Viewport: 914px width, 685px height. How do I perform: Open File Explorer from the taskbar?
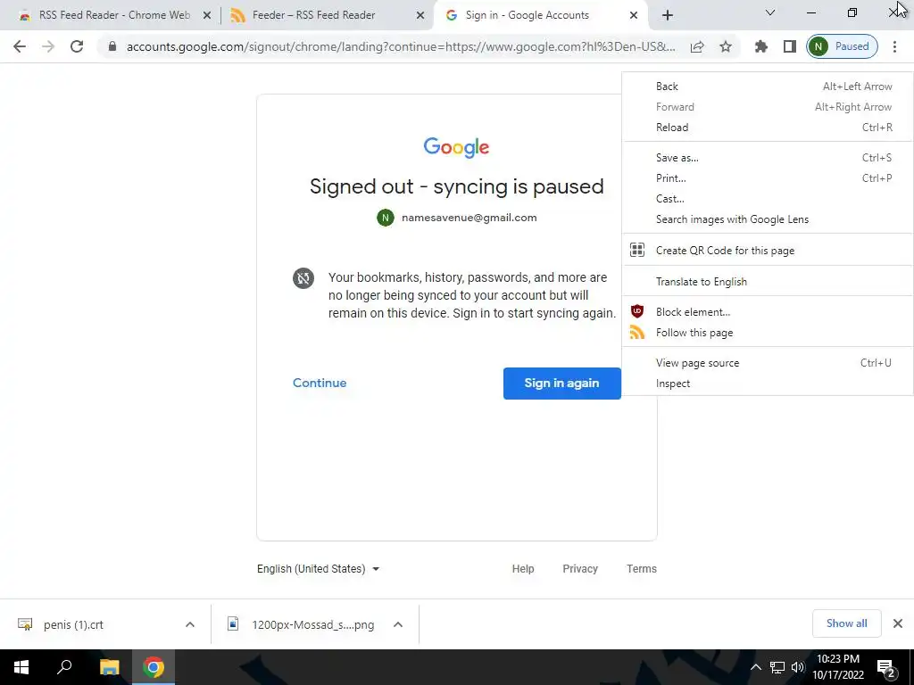pyautogui.click(x=109, y=667)
